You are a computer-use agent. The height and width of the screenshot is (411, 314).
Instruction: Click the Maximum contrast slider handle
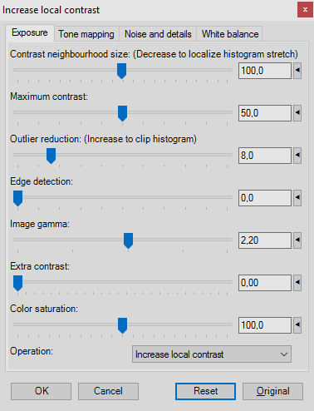(x=122, y=113)
